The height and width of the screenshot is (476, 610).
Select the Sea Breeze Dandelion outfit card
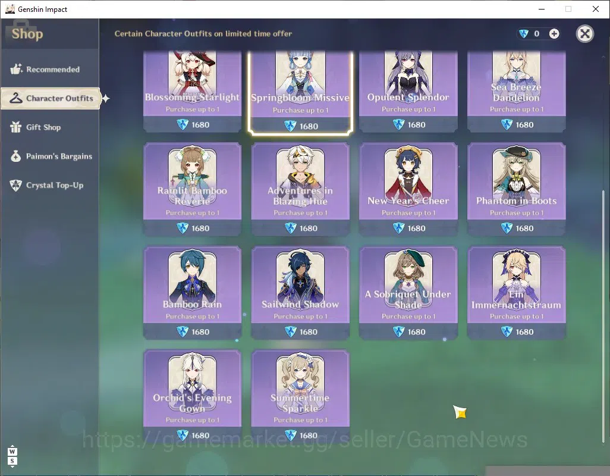[x=516, y=92]
